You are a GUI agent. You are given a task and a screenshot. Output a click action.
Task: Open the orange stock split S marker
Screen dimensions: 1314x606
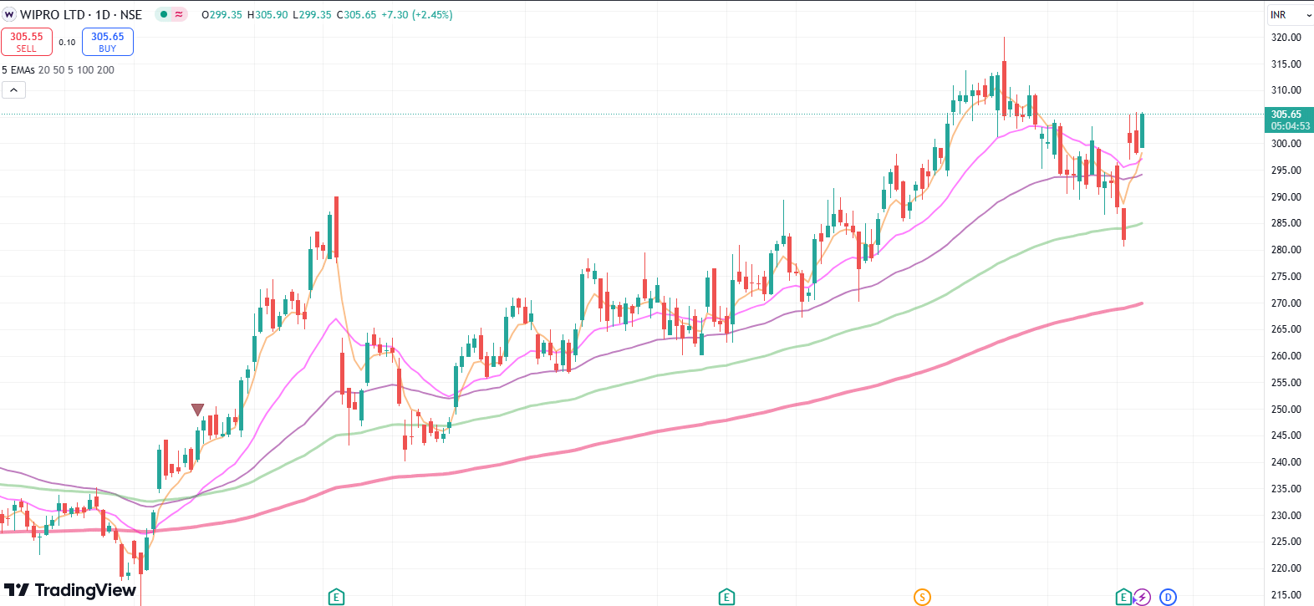(x=922, y=597)
